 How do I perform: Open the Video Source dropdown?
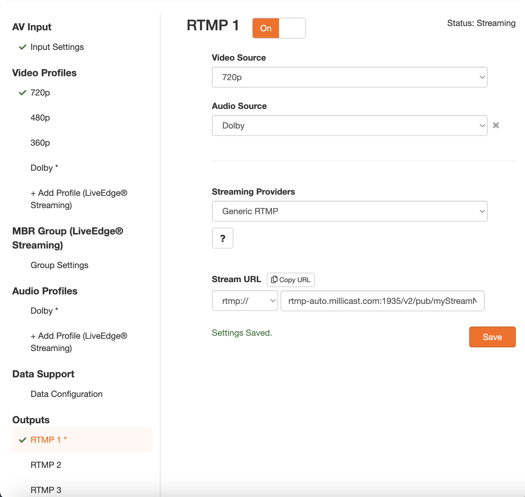pos(349,77)
